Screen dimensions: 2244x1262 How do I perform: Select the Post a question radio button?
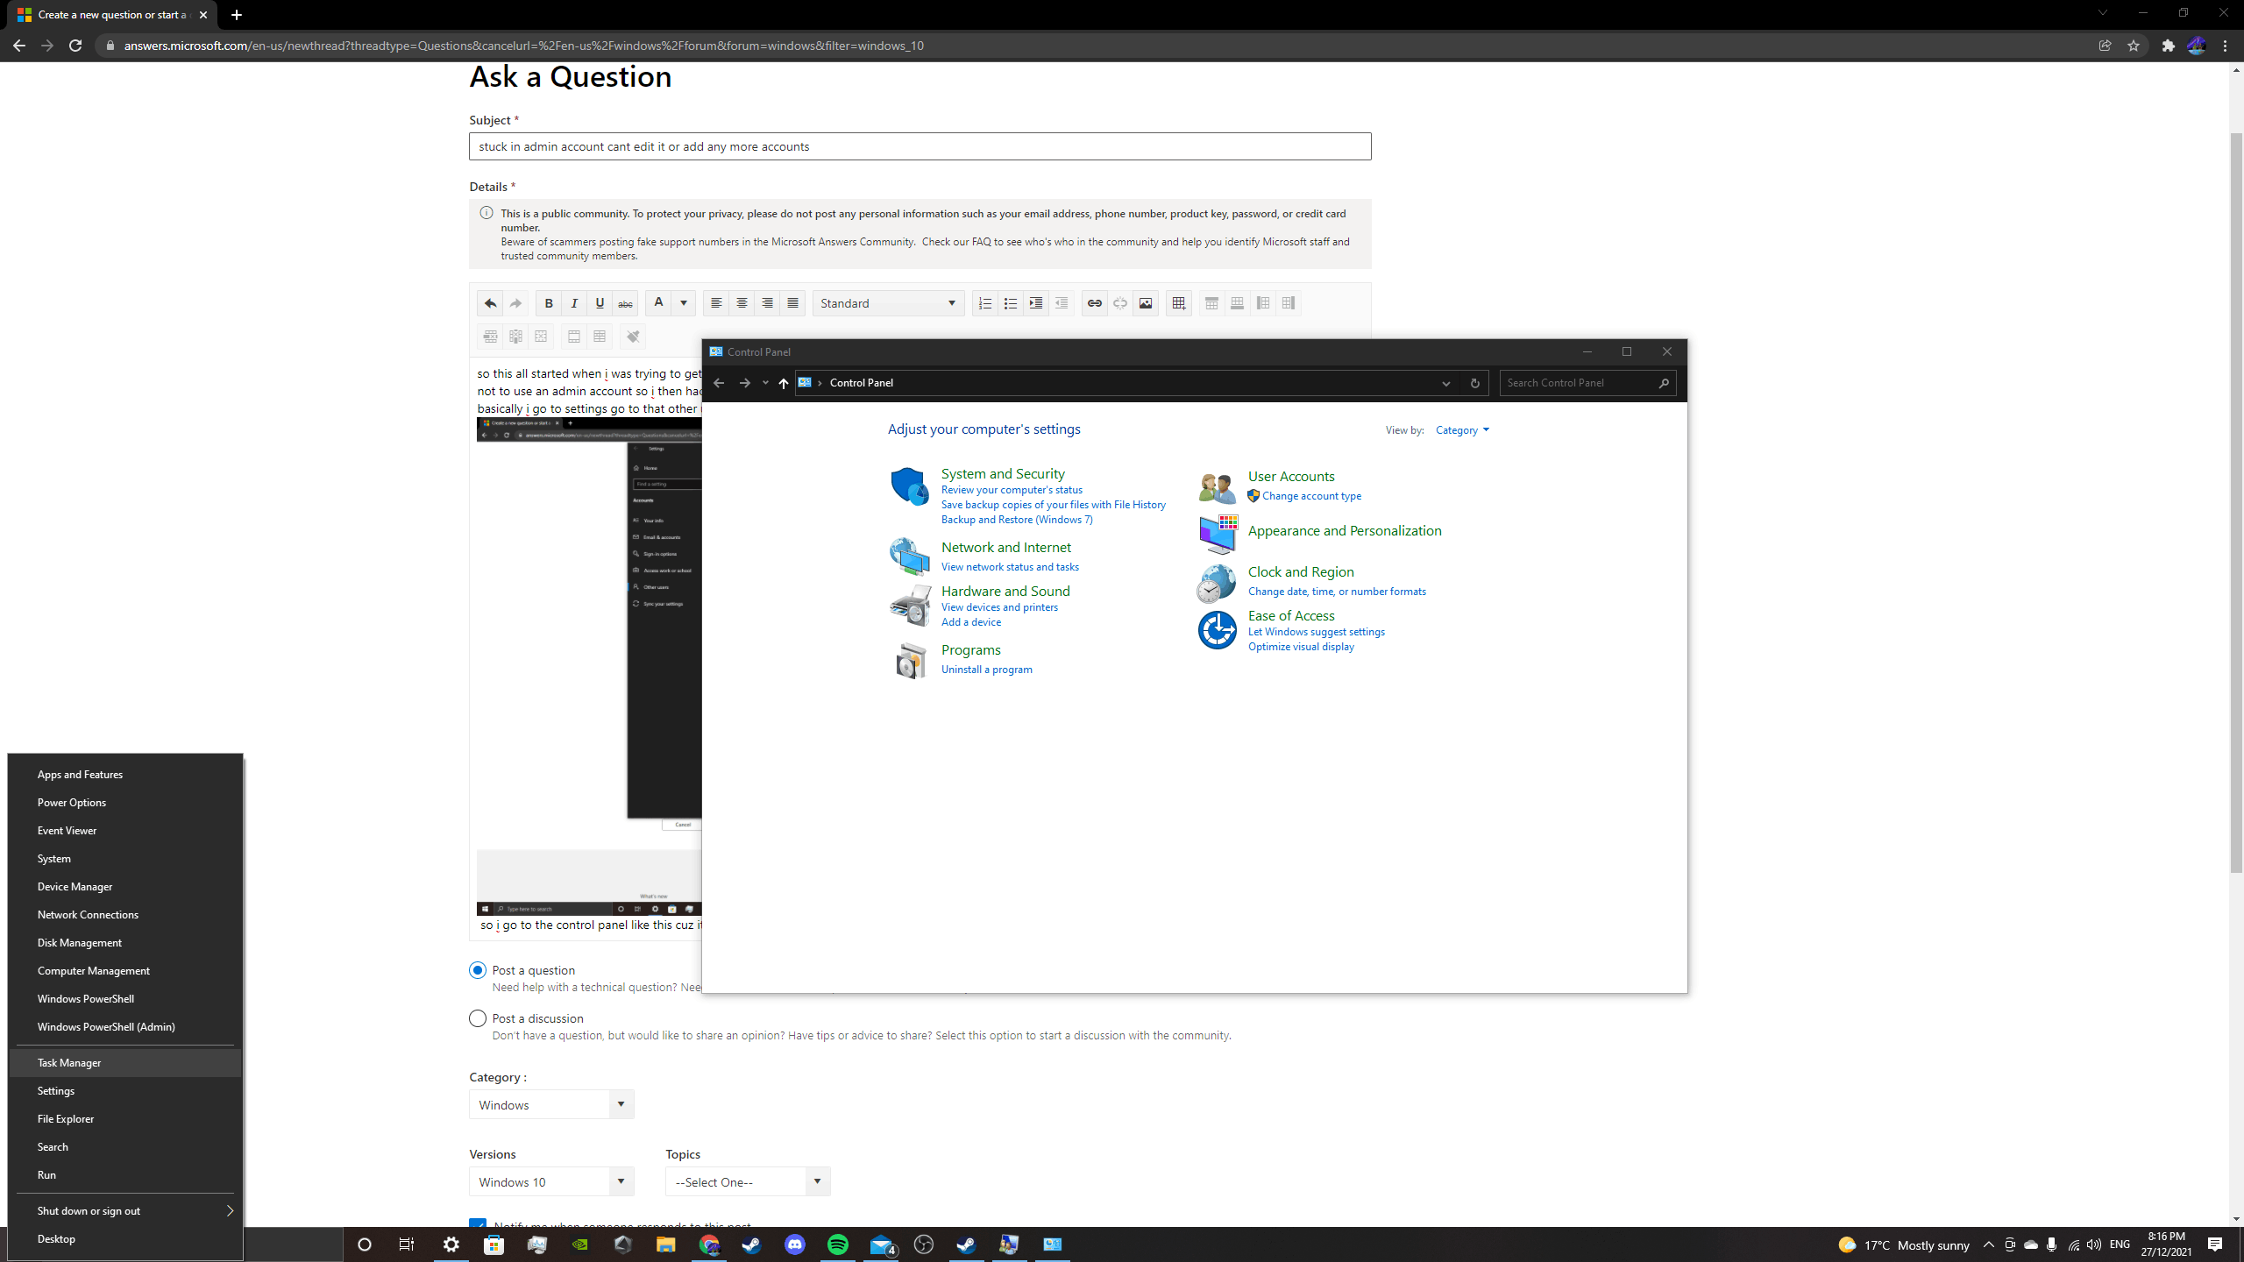tap(478, 970)
